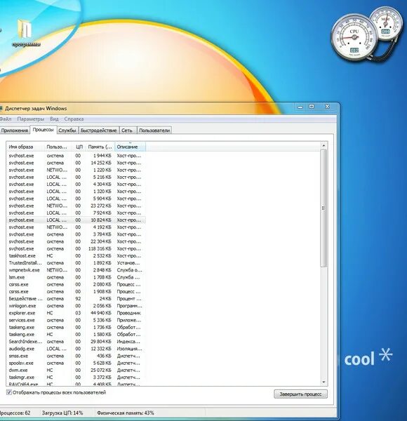Image resolution: width=407 pixels, height=421 pixels.
Task: Select dwm.exe process row
Action: click(76, 370)
